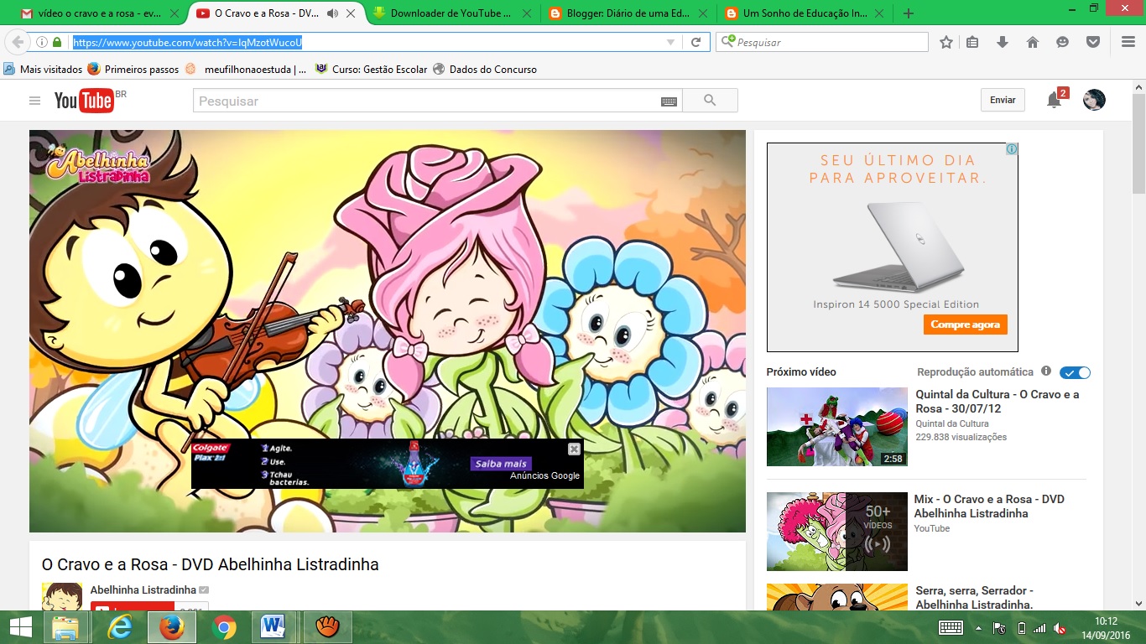
Task: Click the reload page icon
Action: click(695, 42)
